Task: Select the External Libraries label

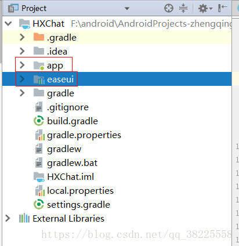Action: click(68, 219)
